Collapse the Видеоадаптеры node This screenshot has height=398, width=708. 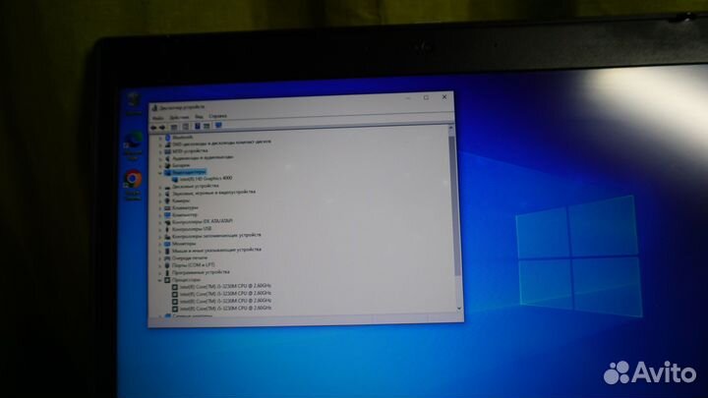(160, 173)
